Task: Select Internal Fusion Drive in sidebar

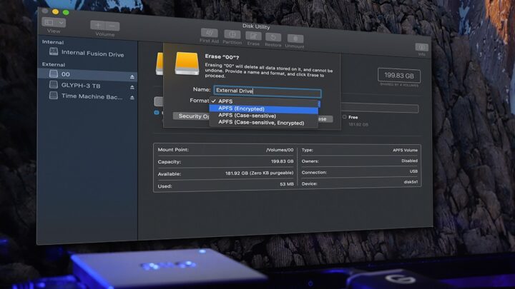Action: pyautogui.click(x=92, y=53)
